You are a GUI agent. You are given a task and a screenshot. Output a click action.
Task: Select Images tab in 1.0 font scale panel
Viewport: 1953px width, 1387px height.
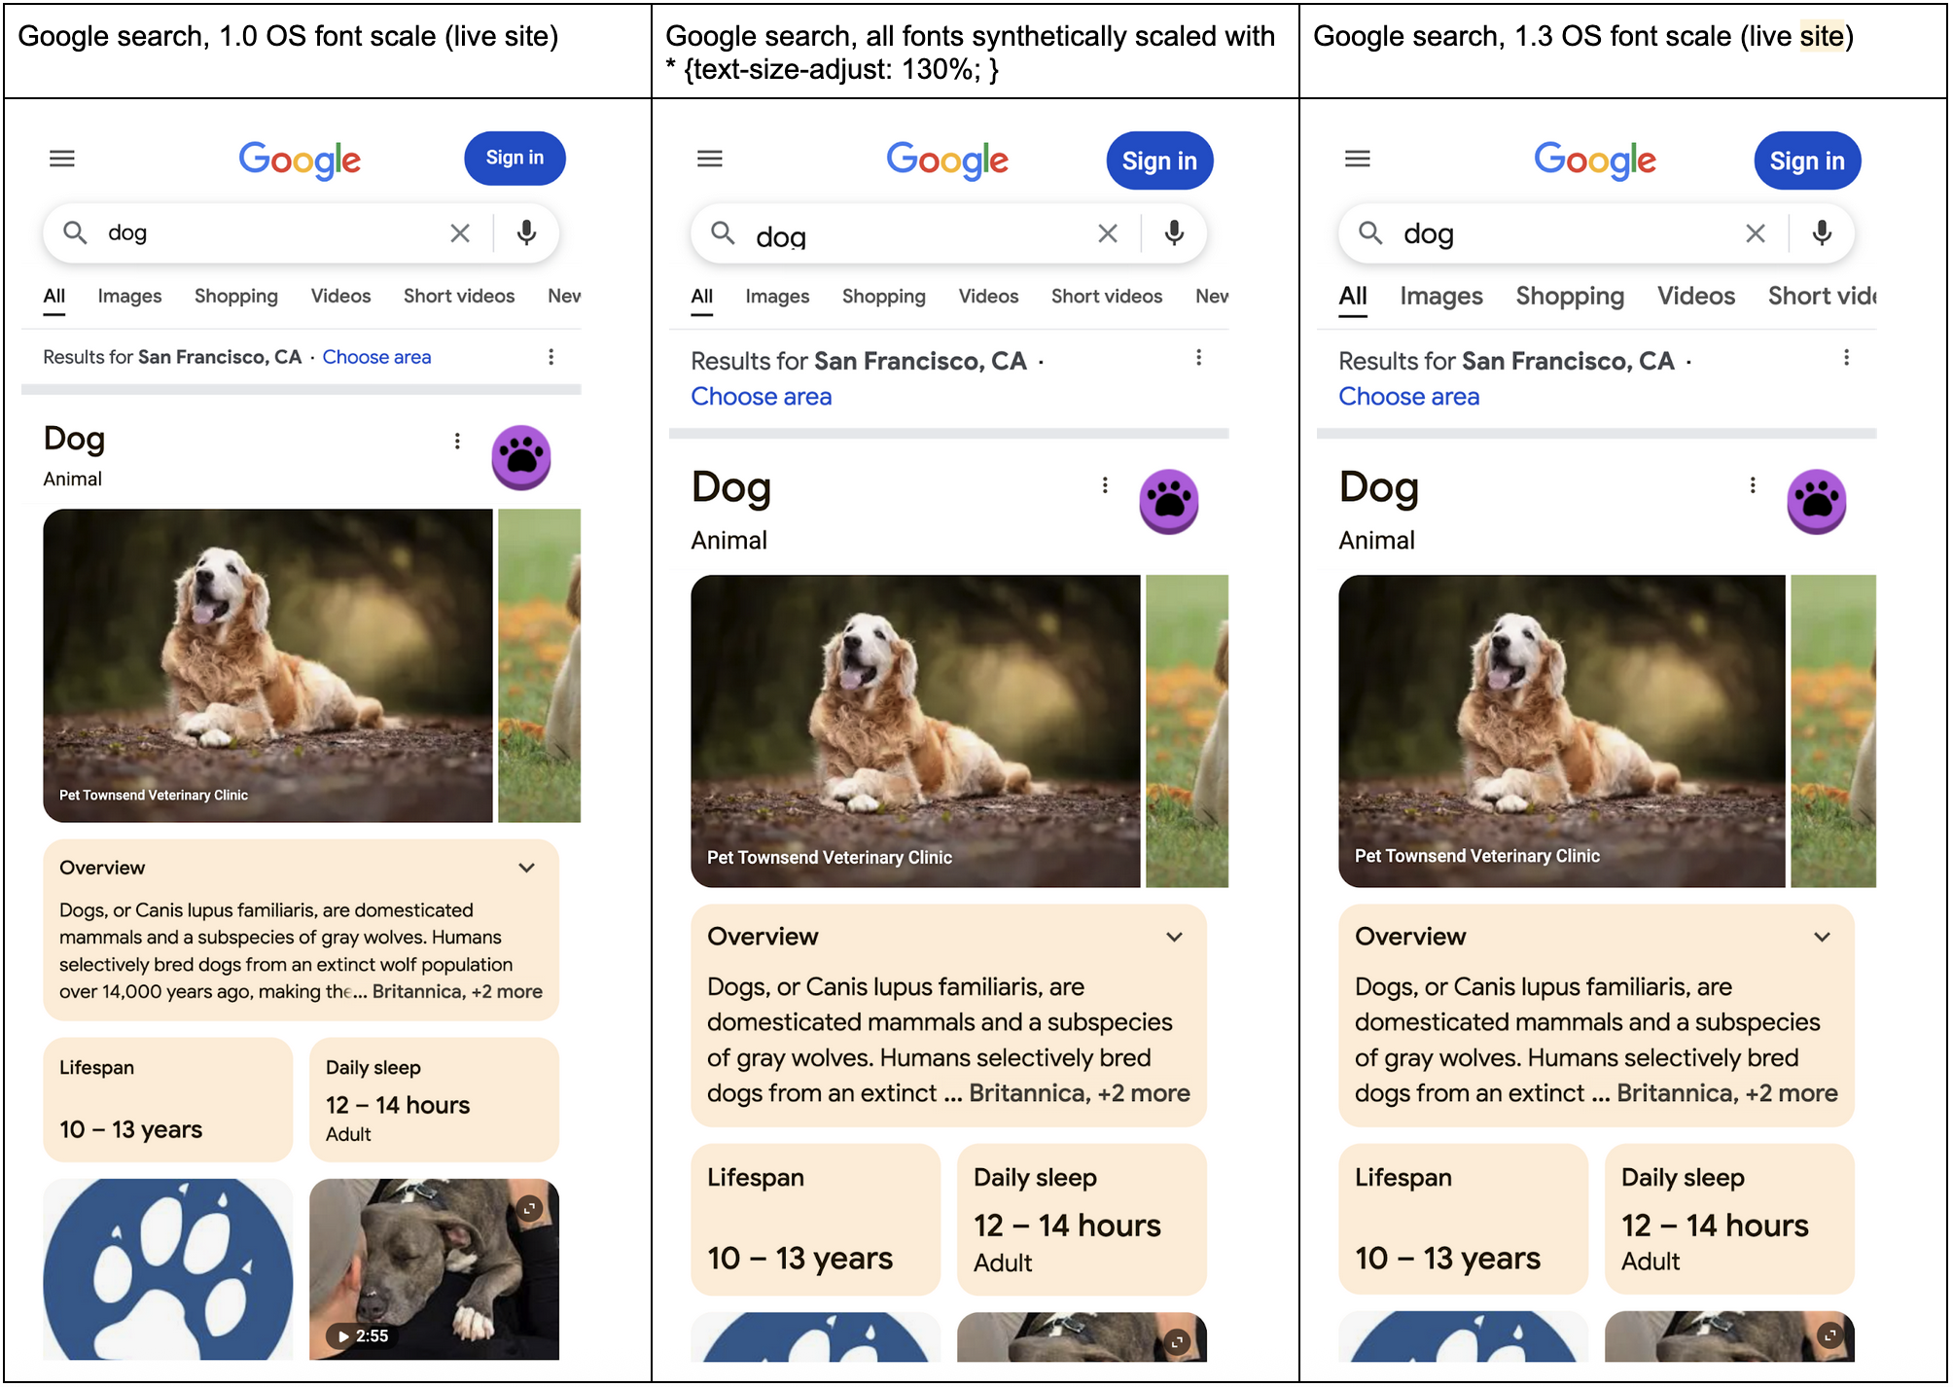129,297
